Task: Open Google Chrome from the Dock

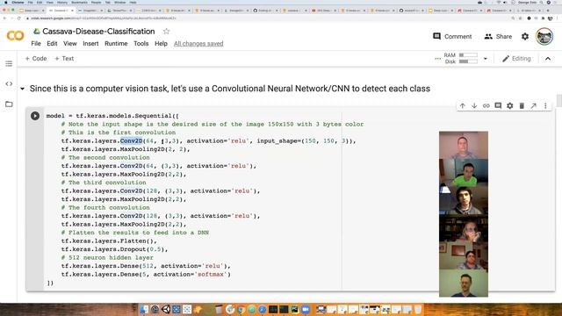Action: click(x=241, y=309)
